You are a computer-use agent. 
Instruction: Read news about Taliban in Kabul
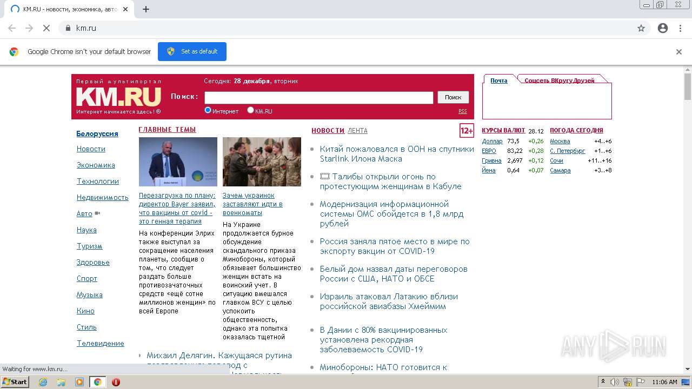click(x=390, y=181)
